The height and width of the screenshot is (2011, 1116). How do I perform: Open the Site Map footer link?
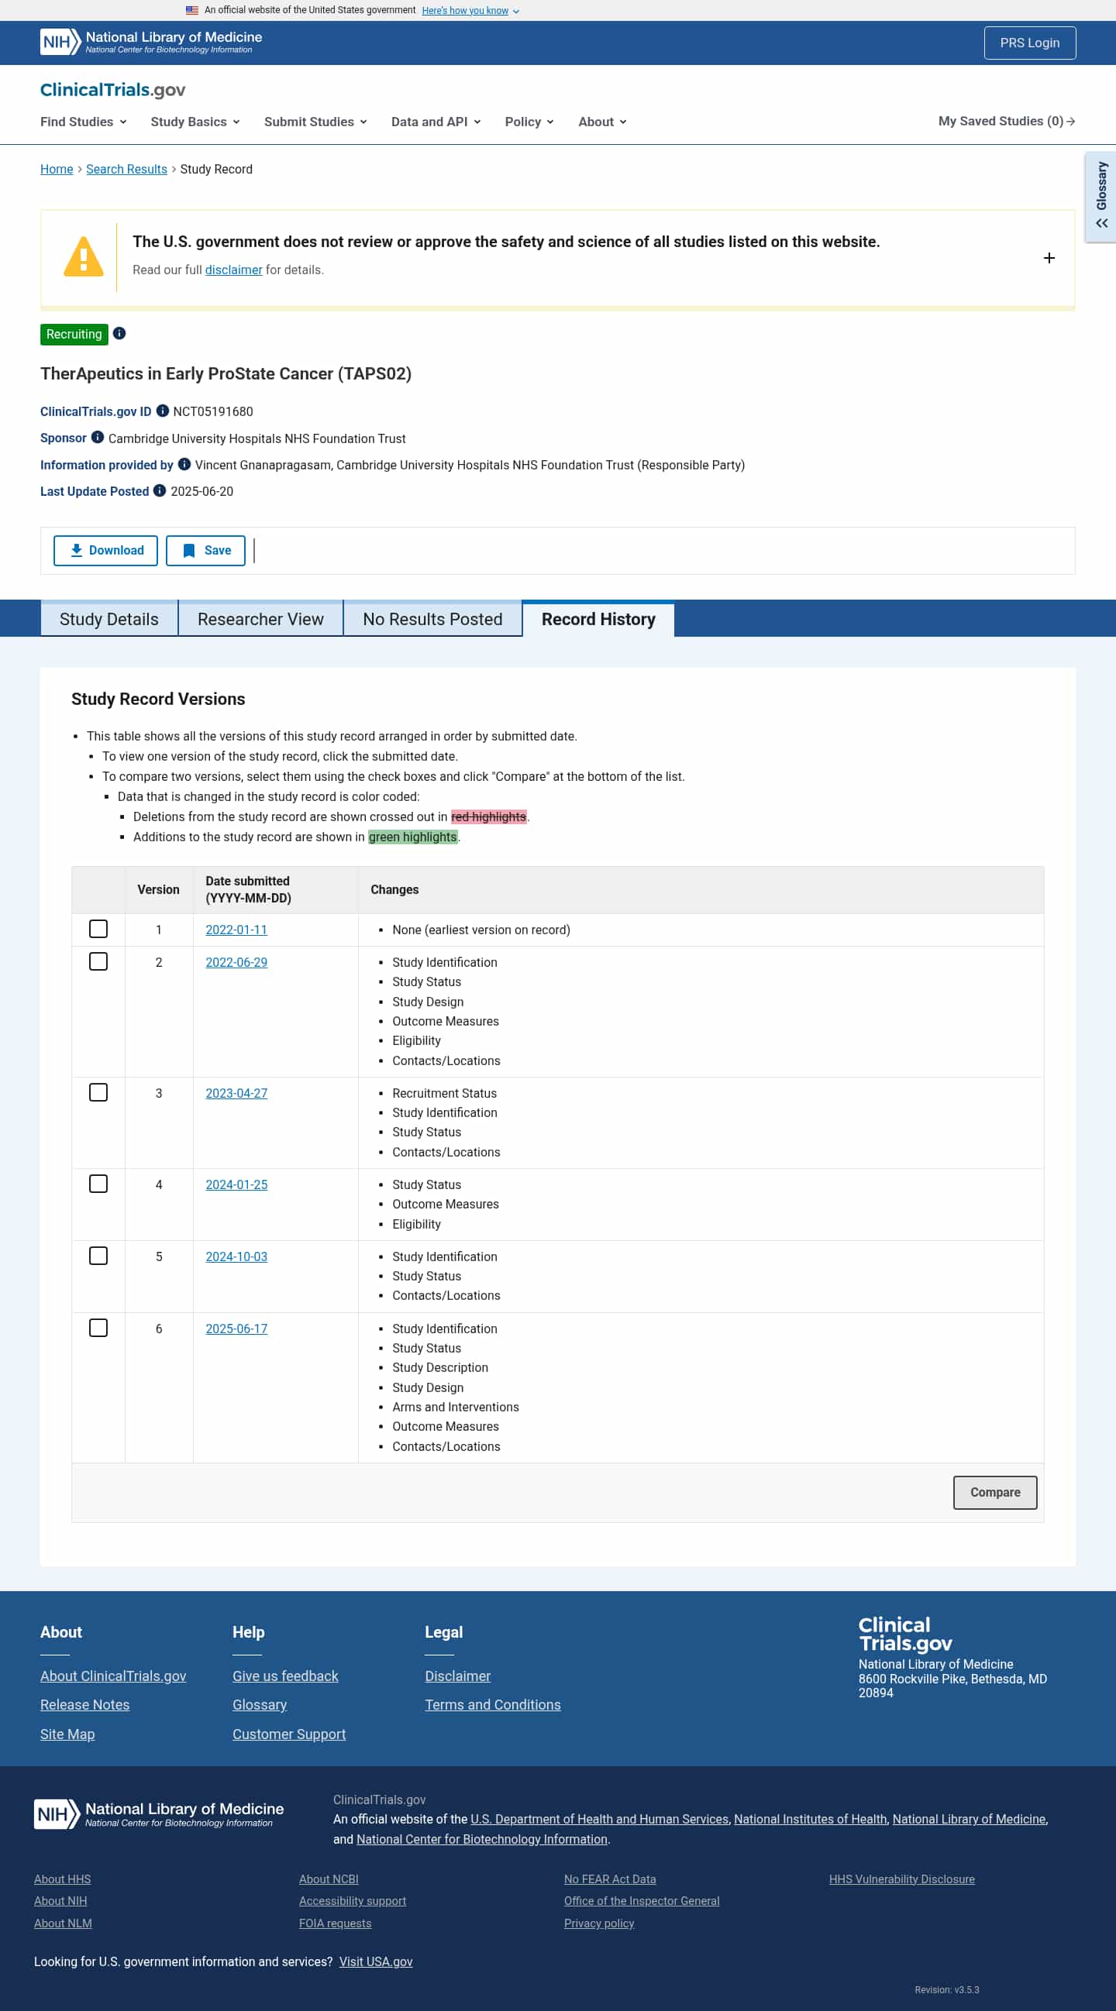pos(67,1734)
